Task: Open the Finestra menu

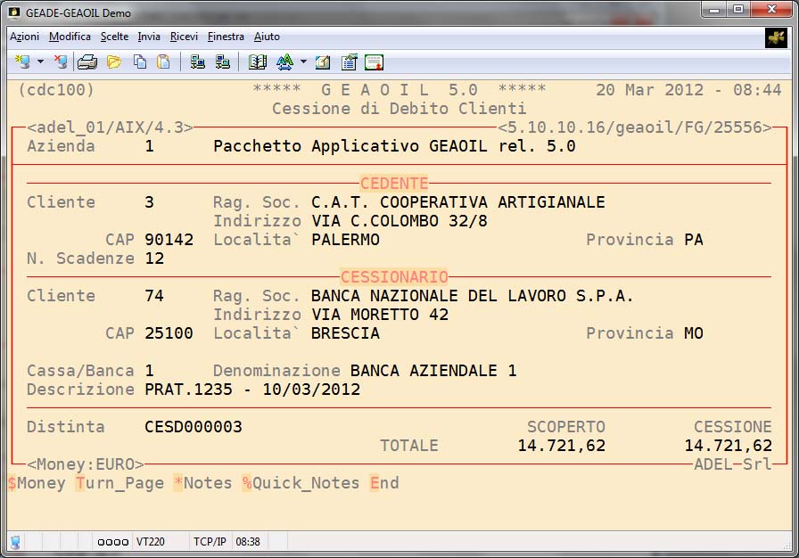Action: pyautogui.click(x=226, y=37)
